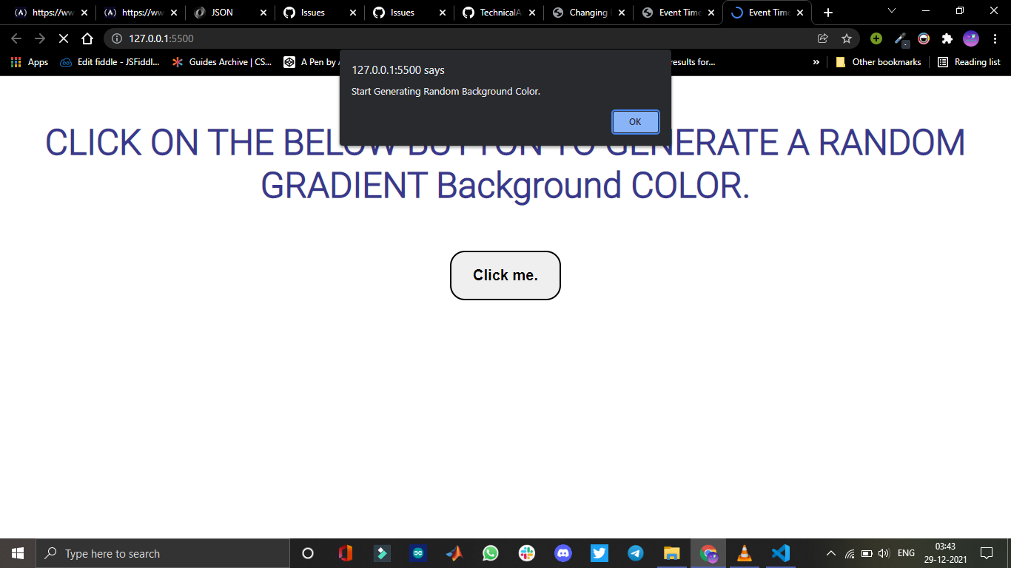Launch Filmora from the taskbar
The height and width of the screenshot is (568, 1011).
click(x=382, y=553)
